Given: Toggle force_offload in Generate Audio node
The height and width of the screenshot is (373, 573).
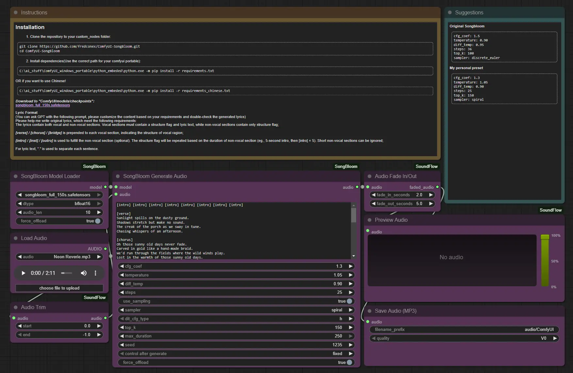Looking at the screenshot, I should [349, 363].
